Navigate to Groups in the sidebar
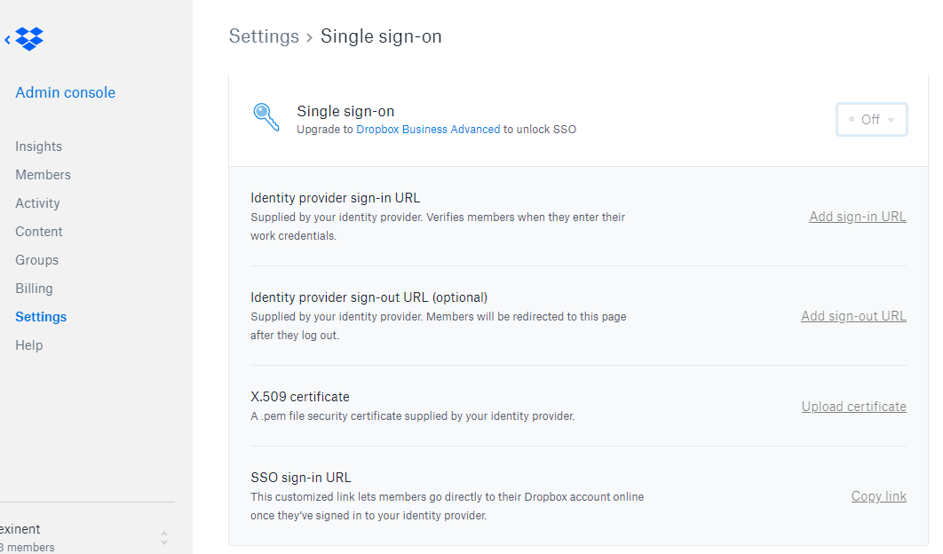Viewport: 943px width, 554px height. [x=36, y=260]
